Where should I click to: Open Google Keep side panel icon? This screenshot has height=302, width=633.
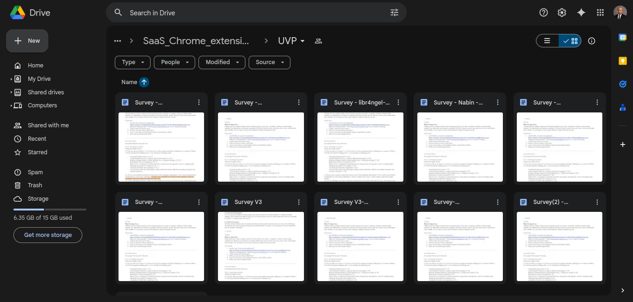[x=622, y=61]
